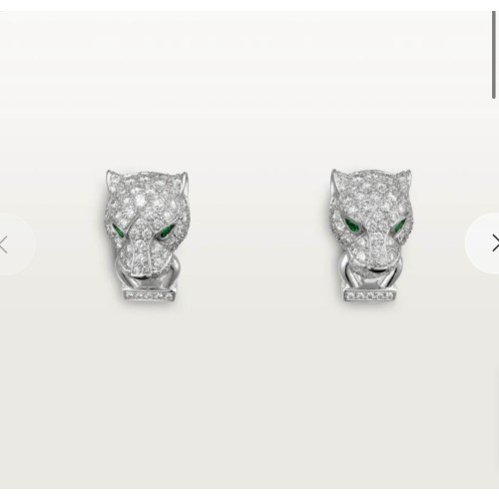Go to the previous product image
Image resolution: width=499 pixels, height=499 pixels.
tap(15, 244)
